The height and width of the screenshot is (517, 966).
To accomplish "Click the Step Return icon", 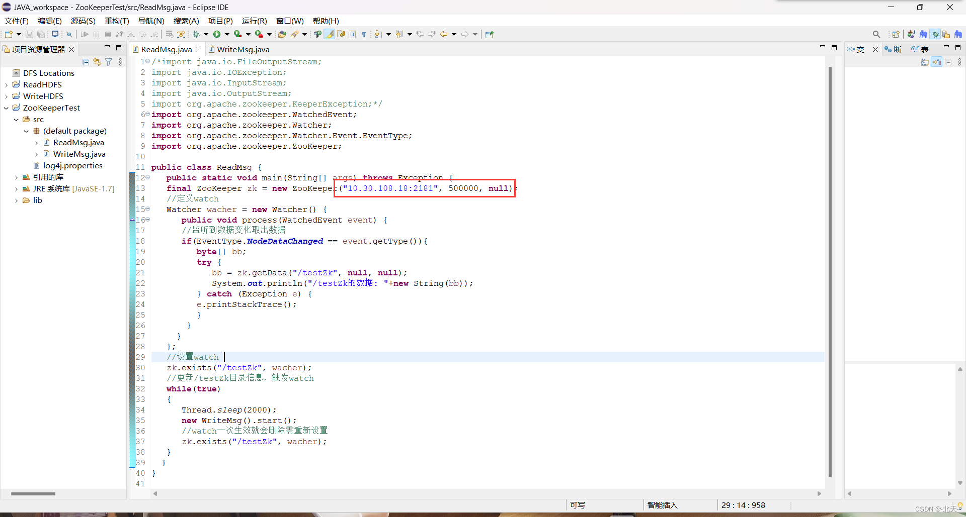I will tap(154, 34).
